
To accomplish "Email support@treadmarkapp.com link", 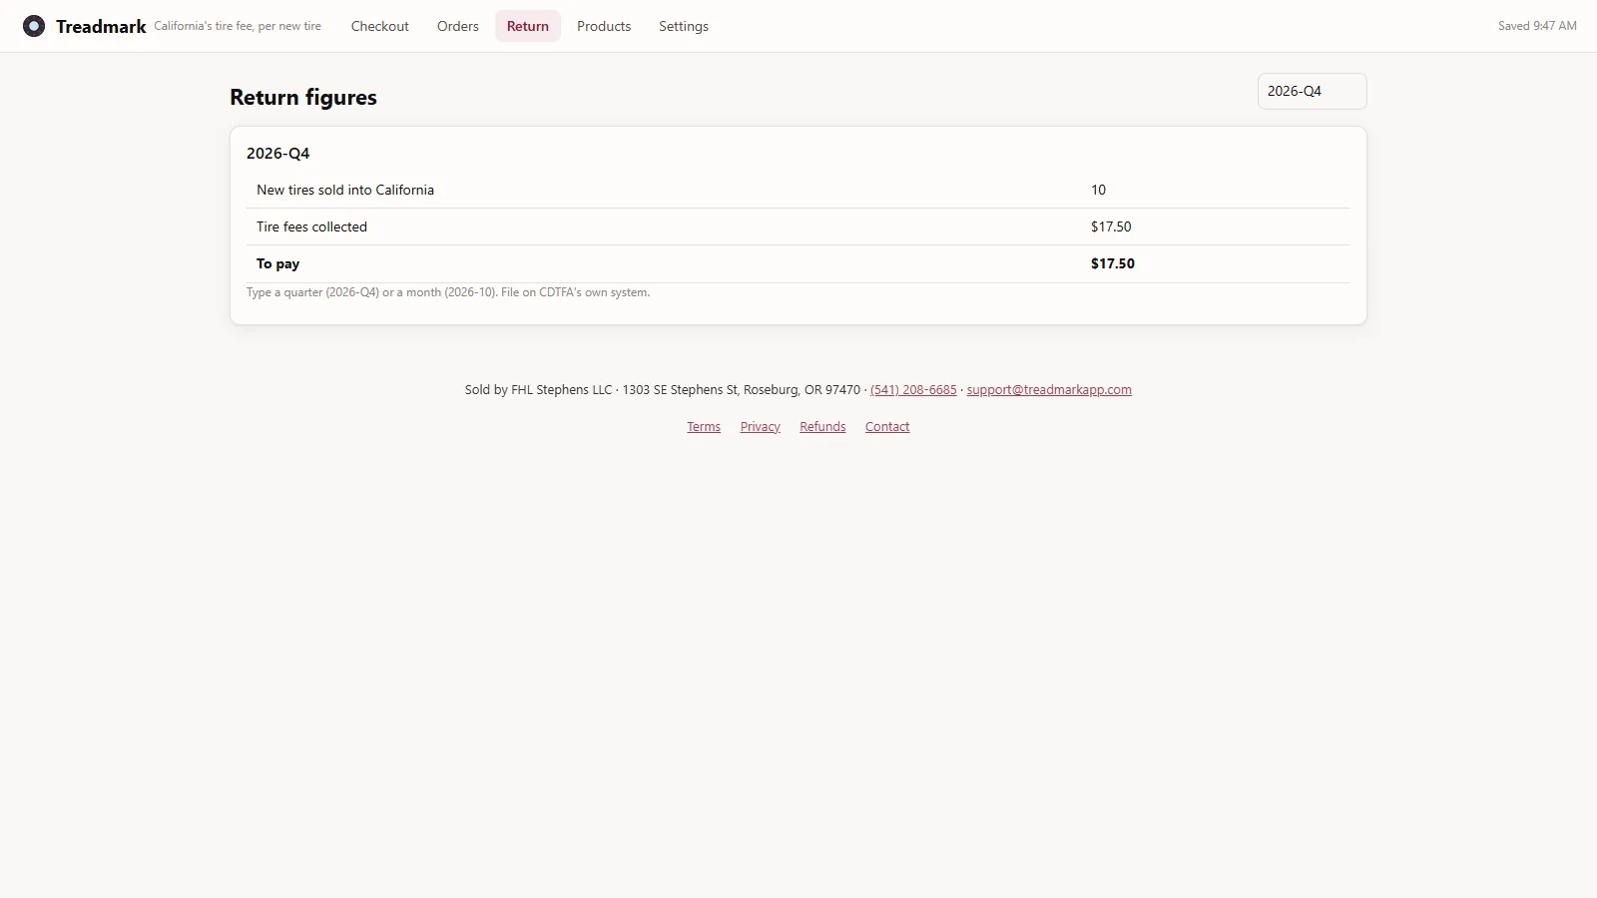I will click(x=1049, y=390).
